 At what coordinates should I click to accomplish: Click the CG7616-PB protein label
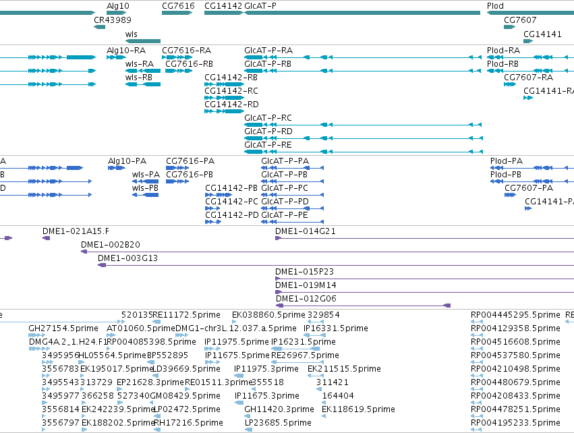point(190,175)
